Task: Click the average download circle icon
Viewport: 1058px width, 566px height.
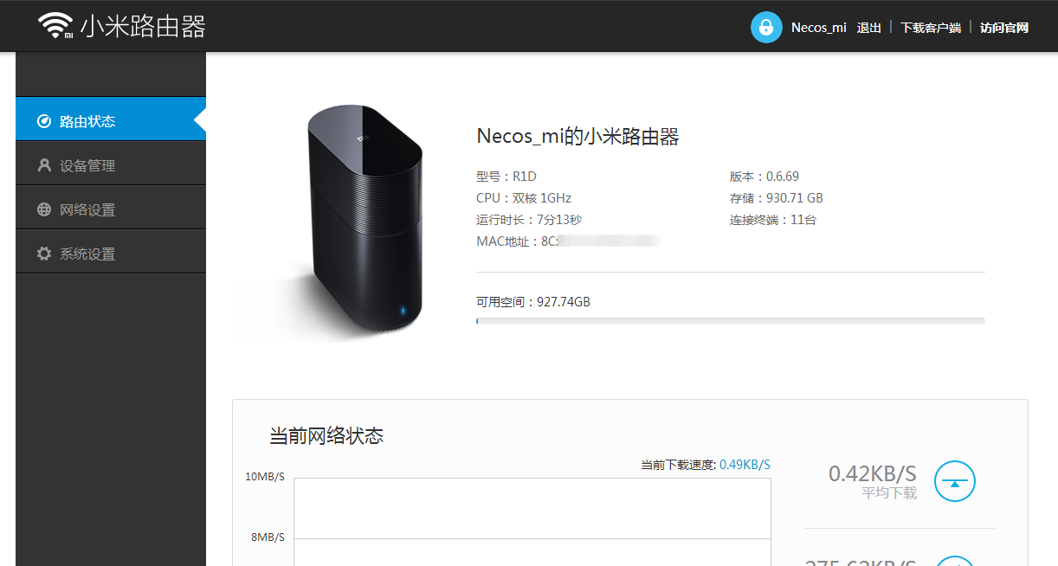Action: pos(955,481)
